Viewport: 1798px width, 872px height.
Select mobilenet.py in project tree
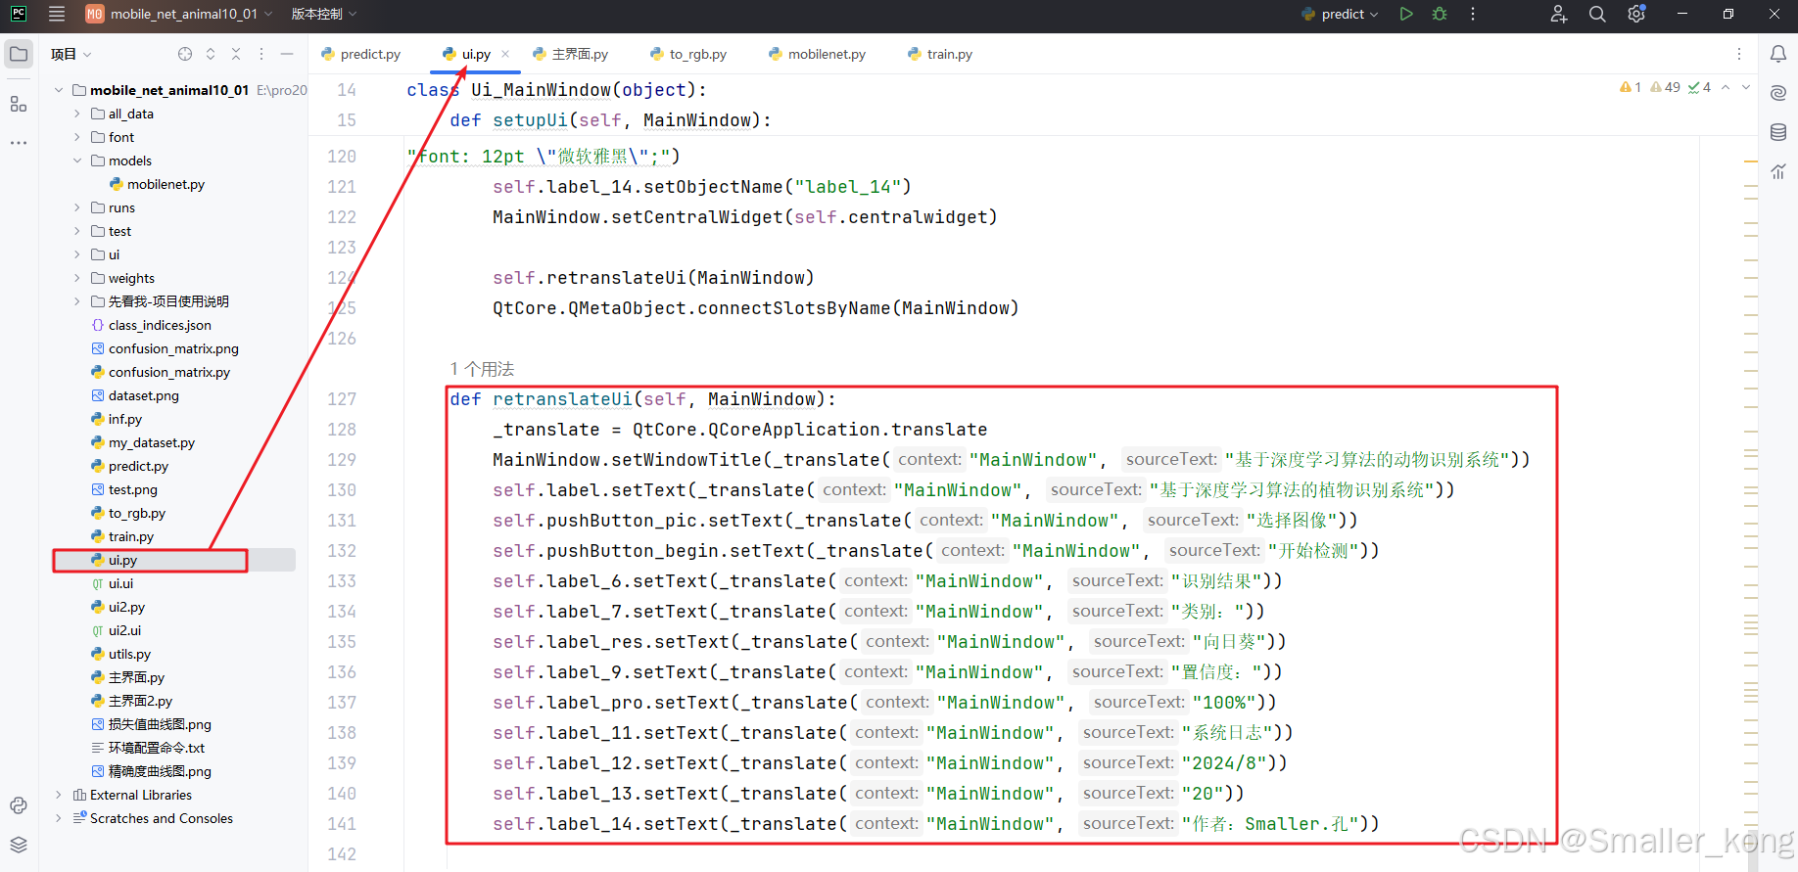click(x=157, y=184)
